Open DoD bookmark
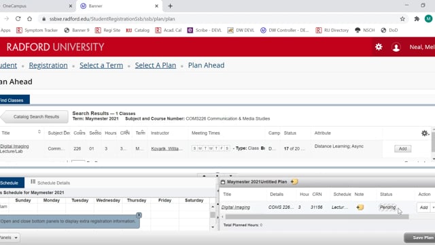Image resolution: width=435 pixels, height=245 pixels. [x=389, y=30]
